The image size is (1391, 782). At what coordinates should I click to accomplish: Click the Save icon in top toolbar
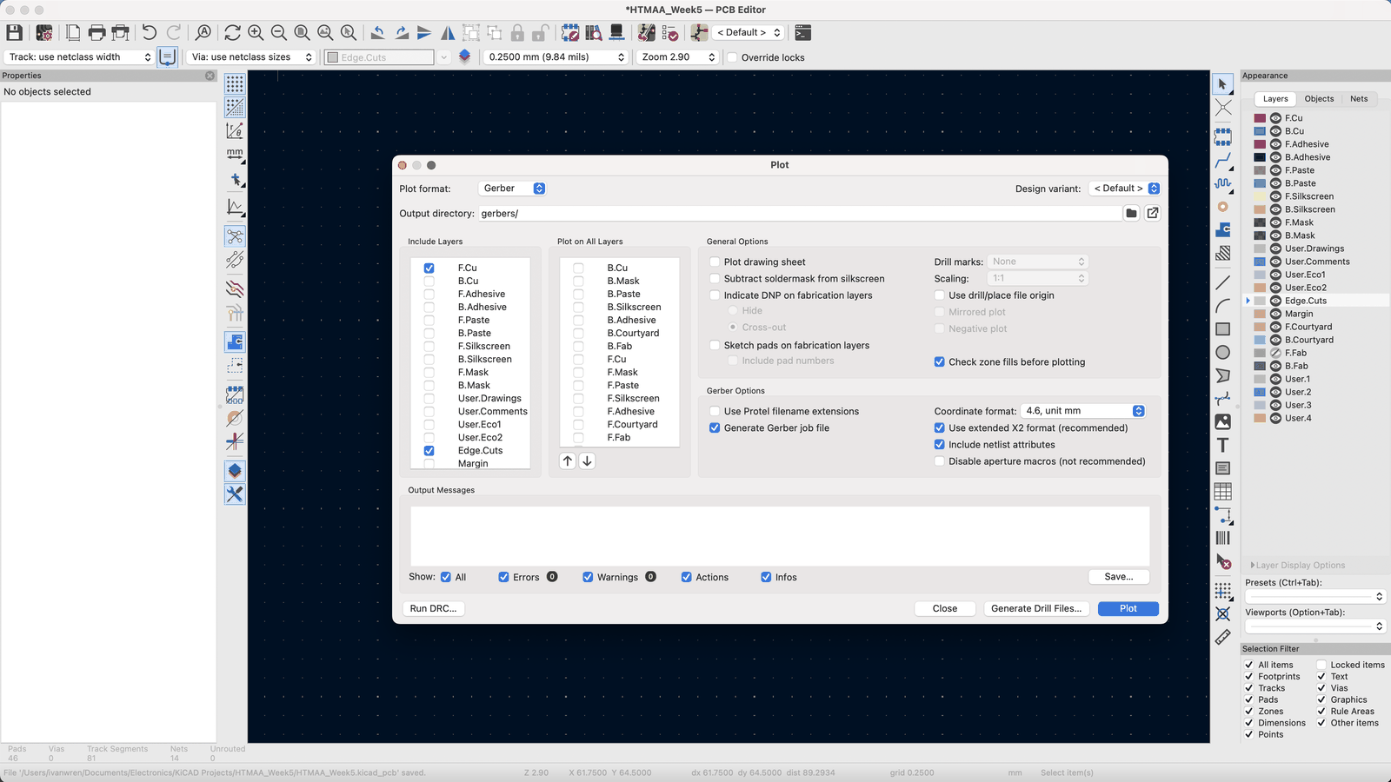(14, 33)
